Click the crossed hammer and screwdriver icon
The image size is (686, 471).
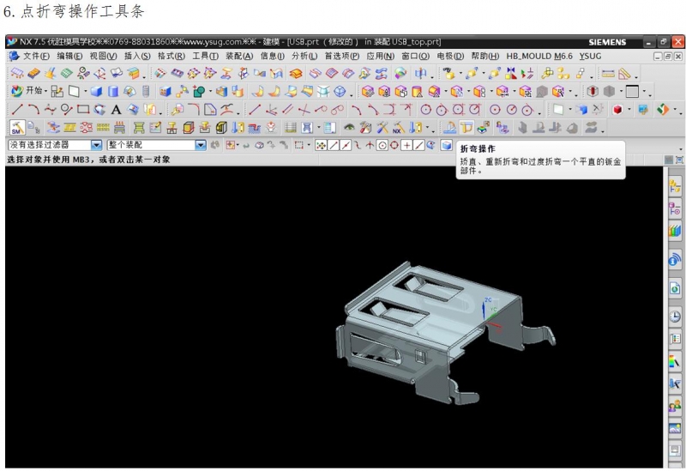[x=382, y=127]
